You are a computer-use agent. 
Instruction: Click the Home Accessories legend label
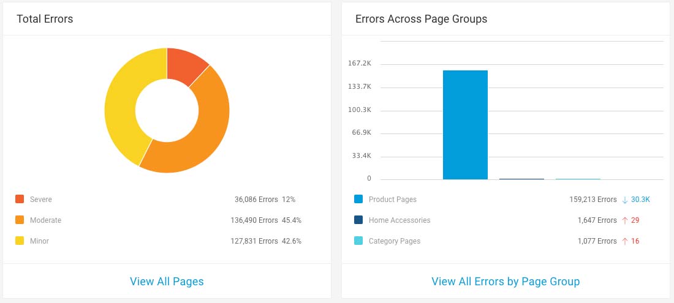399,220
